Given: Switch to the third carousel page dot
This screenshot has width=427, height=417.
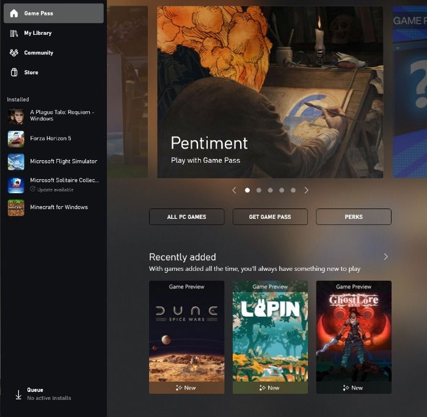Looking at the screenshot, I should click(270, 190).
